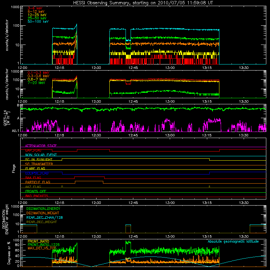
Task: Click the red 3-6 keV legend label
Action: pos(35,8)
